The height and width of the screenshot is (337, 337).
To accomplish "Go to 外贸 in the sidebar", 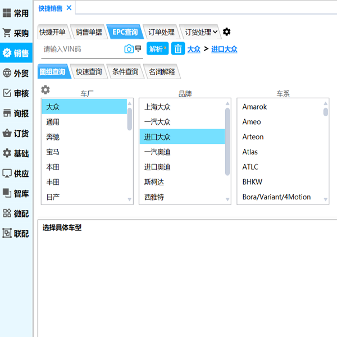I will point(16,73).
